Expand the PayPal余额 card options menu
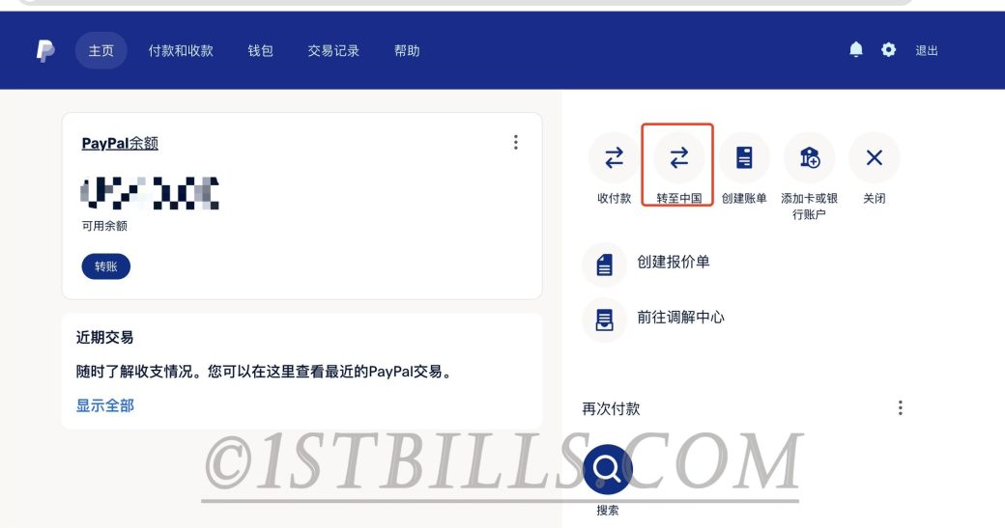 [515, 142]
